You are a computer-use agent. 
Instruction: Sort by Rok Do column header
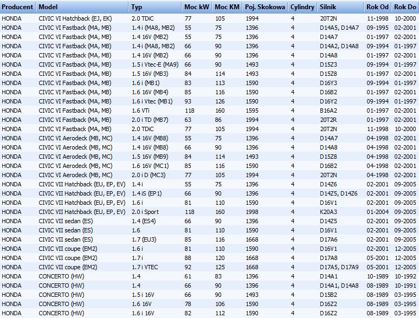click(x=405, y=7)
